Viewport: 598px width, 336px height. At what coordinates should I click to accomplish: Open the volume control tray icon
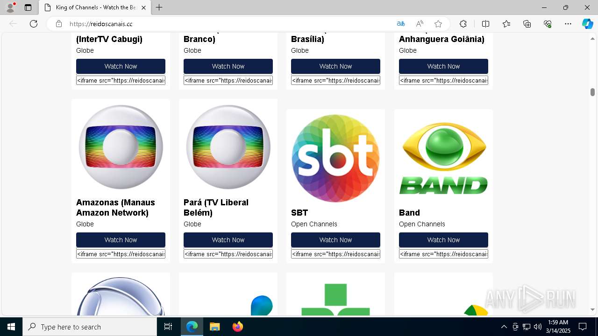tap(537, 327)
